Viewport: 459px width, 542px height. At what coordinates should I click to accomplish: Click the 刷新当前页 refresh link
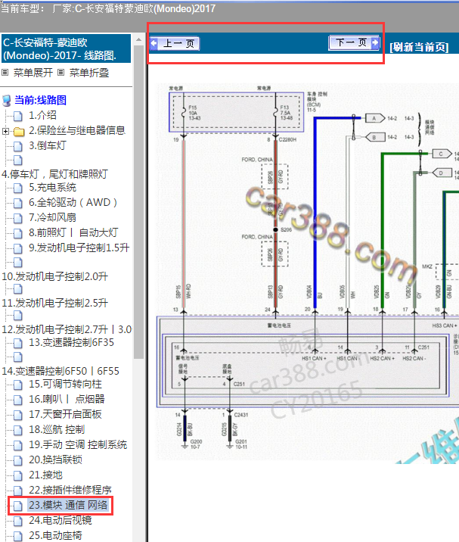coord(419,47)
